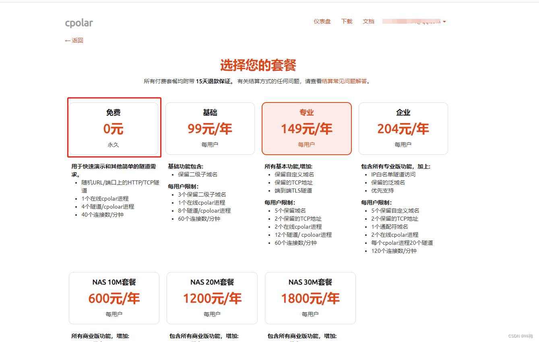
Task: Click 端到端TLS隧道 list item
Action: point(293,190)
